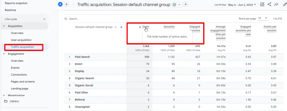The height and width of the screenshot is (111, 287).
Task: Click the Referral row label
Action: pyautogui.click(x=80, y=100)
